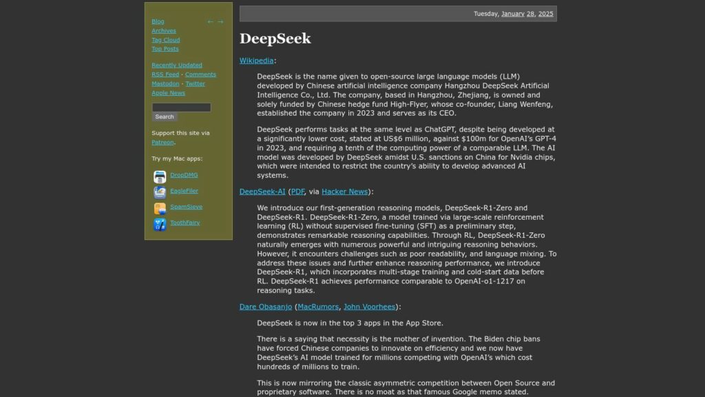Go to next post with right arrow
Image resolution: width=705 pixels, height=397 pixels.
[x=220, y=21]
